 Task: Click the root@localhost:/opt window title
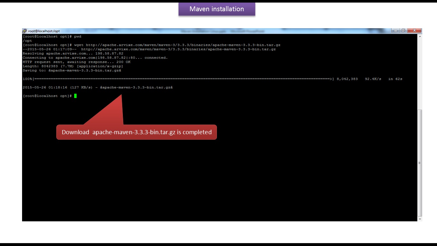44,31
